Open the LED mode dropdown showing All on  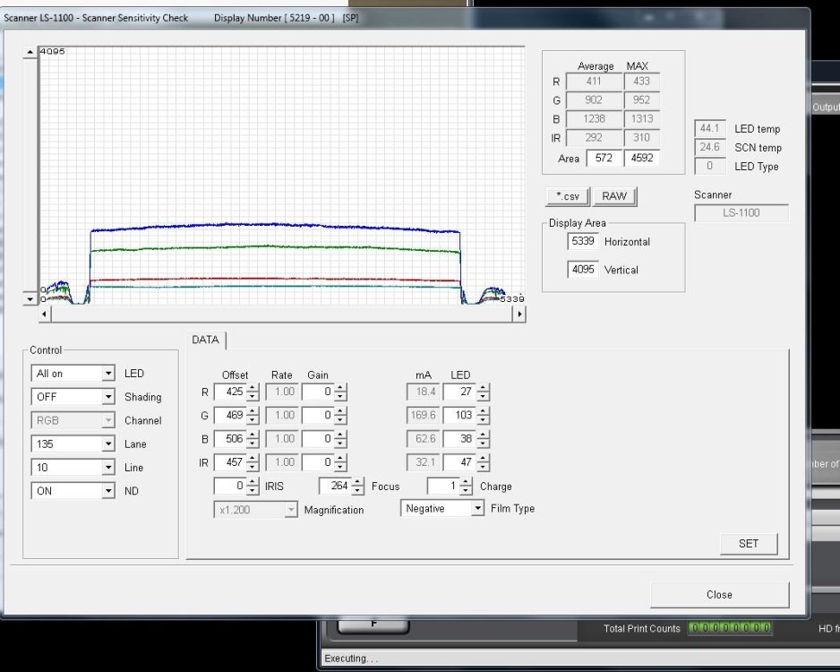[73, 374]
